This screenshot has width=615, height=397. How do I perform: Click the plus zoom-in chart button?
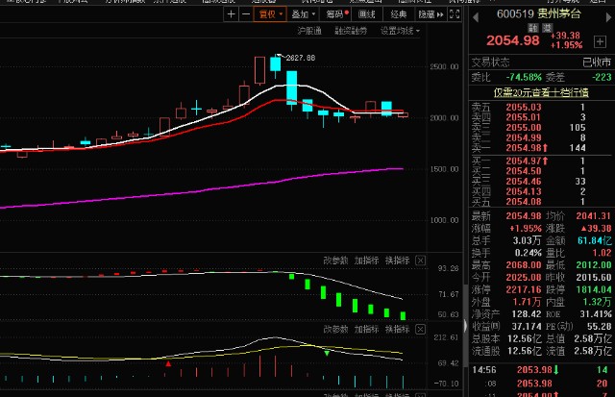tap(231, 14)
